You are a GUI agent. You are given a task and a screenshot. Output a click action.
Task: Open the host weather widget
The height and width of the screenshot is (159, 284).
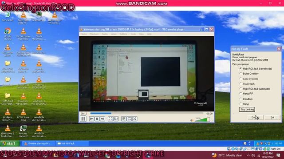[x=227, y=155]
